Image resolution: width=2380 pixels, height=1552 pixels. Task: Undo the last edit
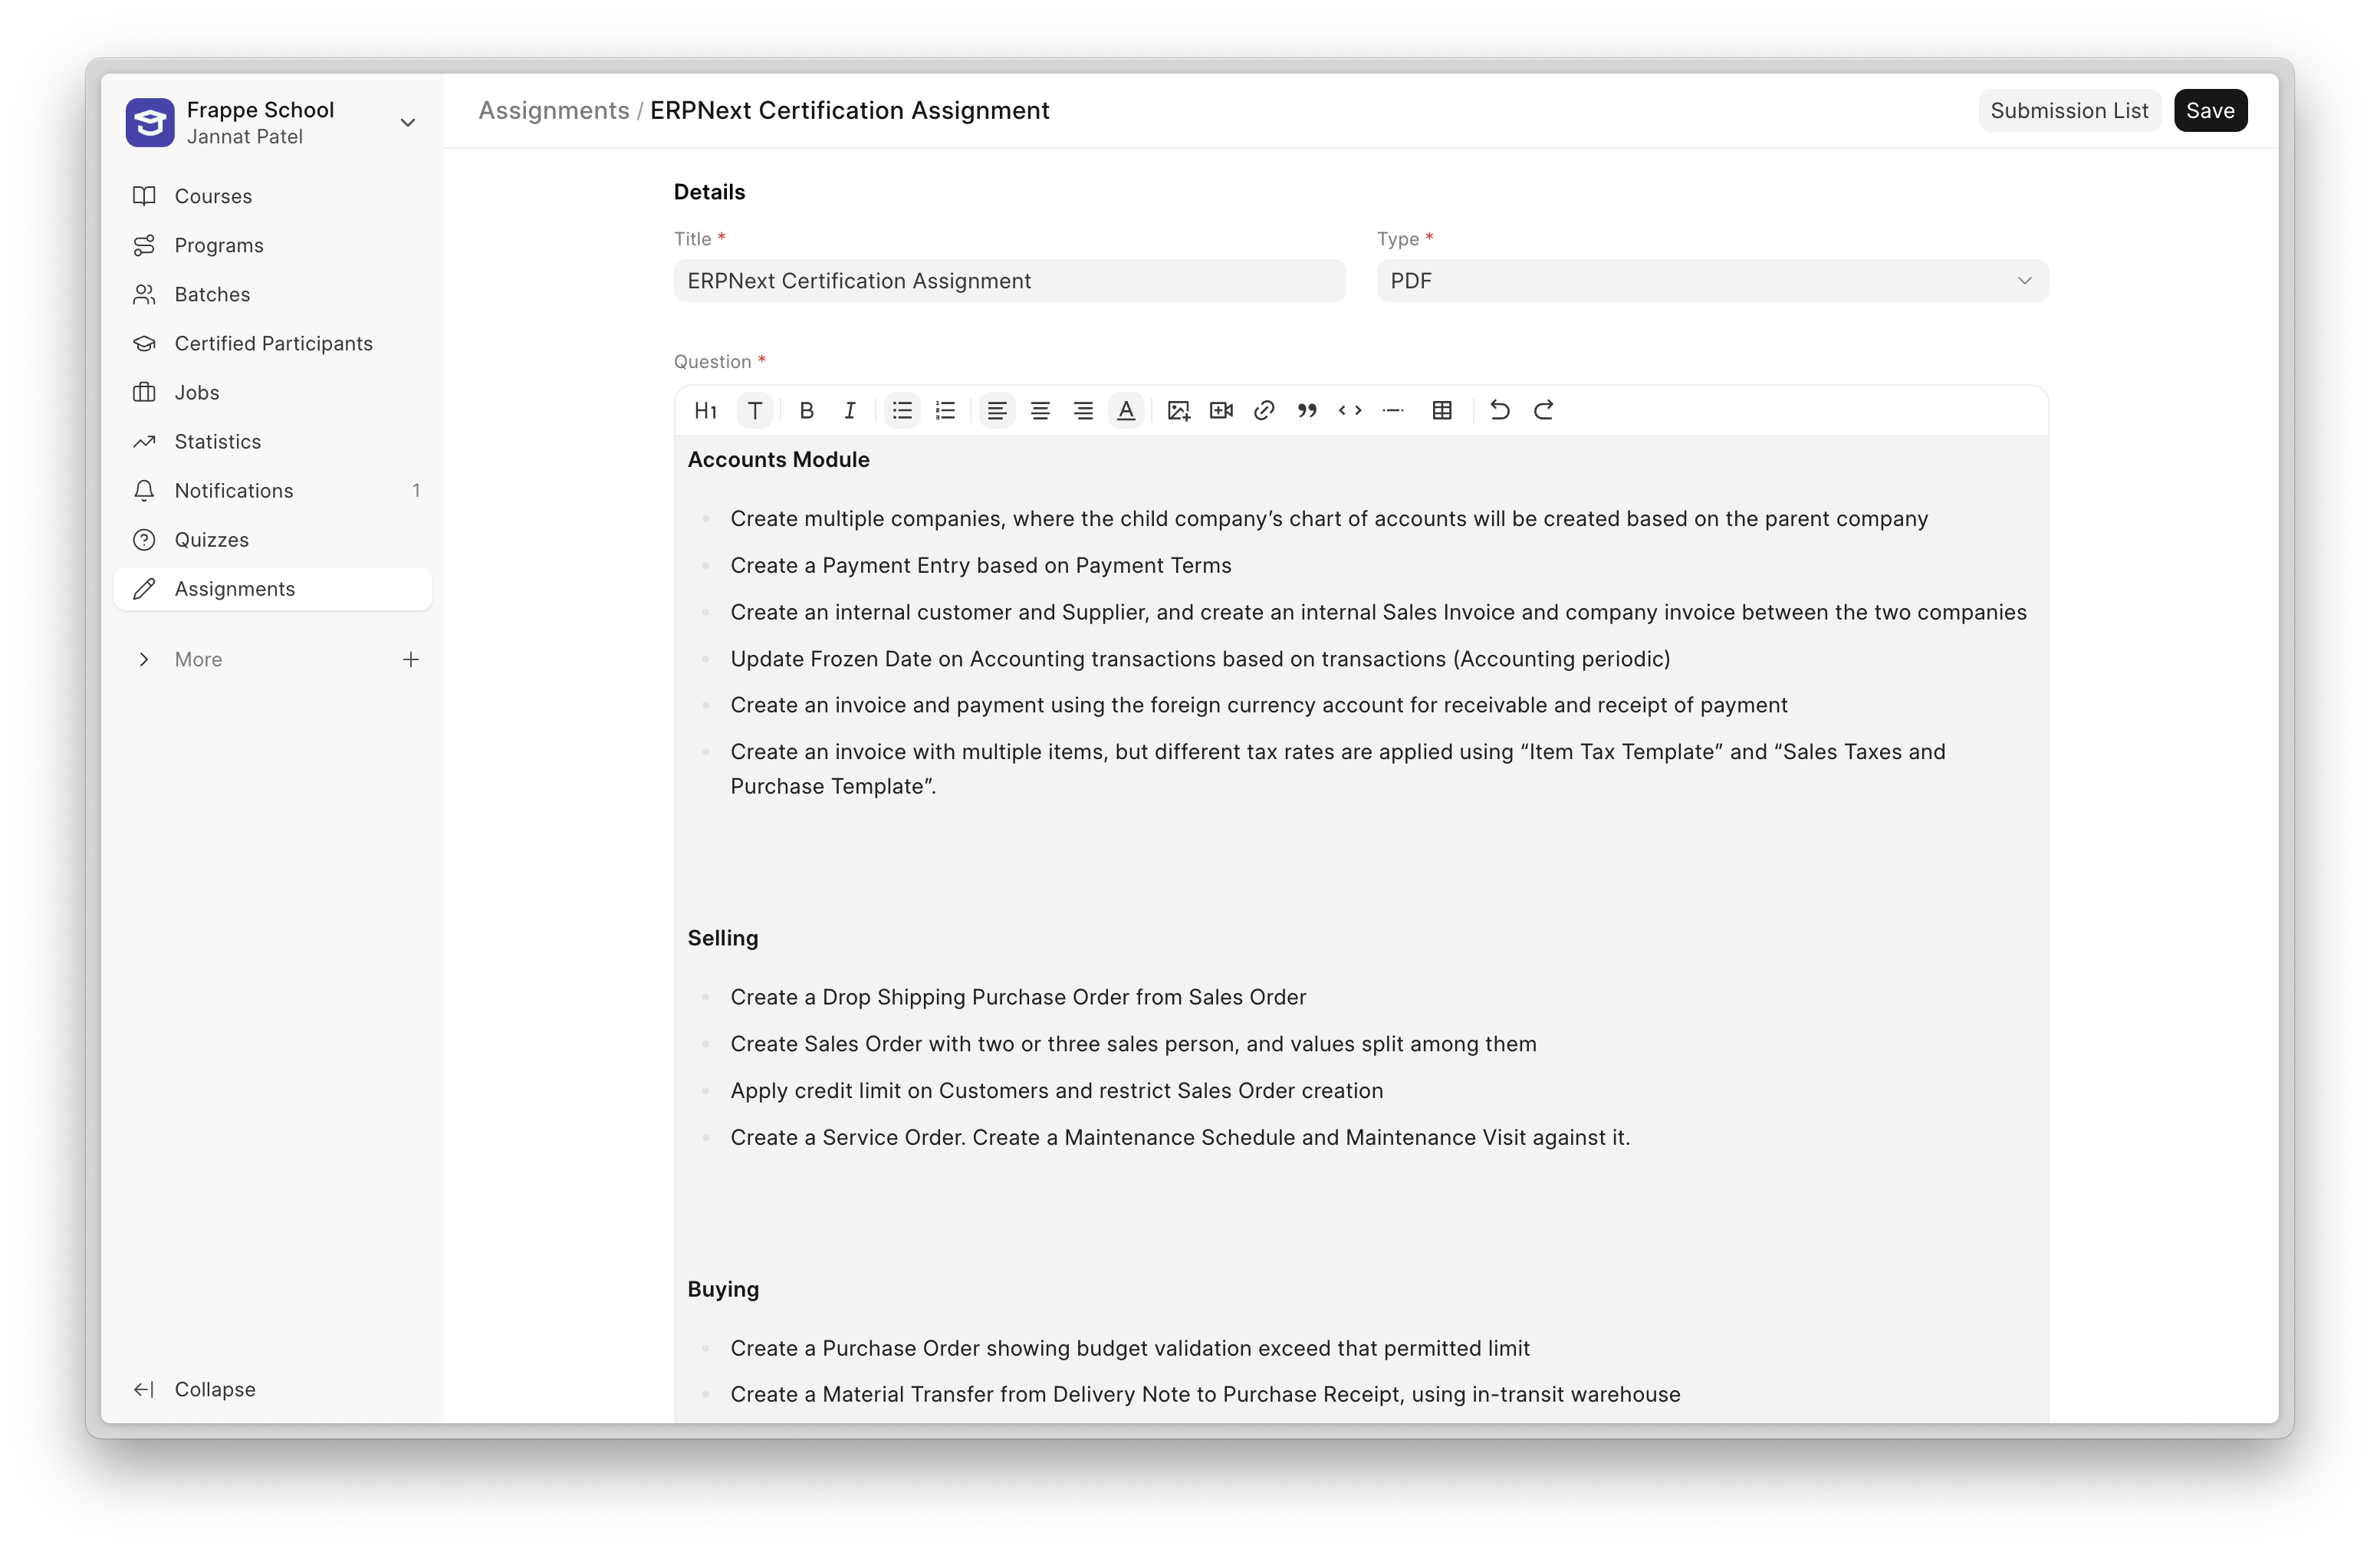[1499, 410]
